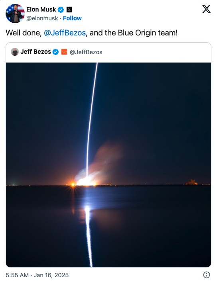Click Jeff Bezos's blue verified badge
The height and width of the screenshot is (282, 215).
coord(55,52)
